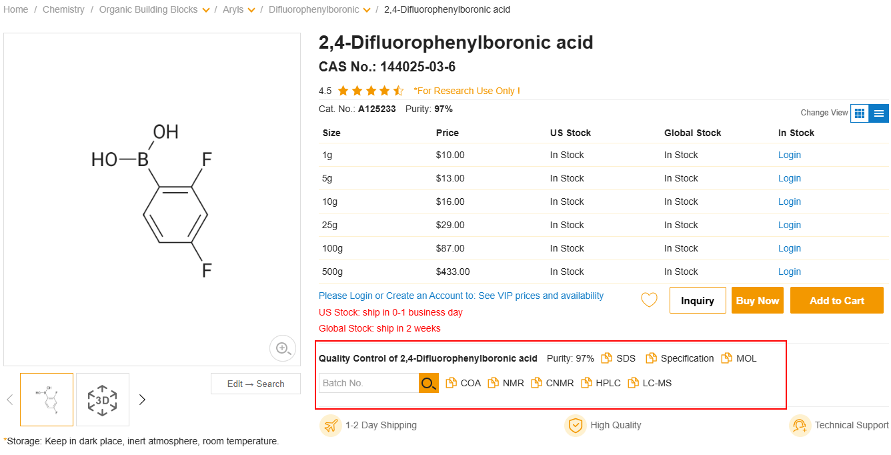Go to Chemistry breadcrumb

pyautogui.click(x=63, y=9)
